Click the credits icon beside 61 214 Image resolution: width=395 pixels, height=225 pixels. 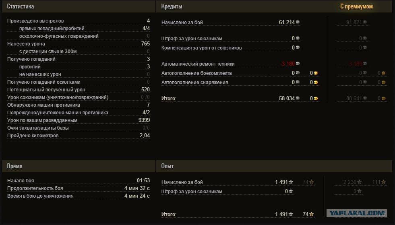pos(298,22)
